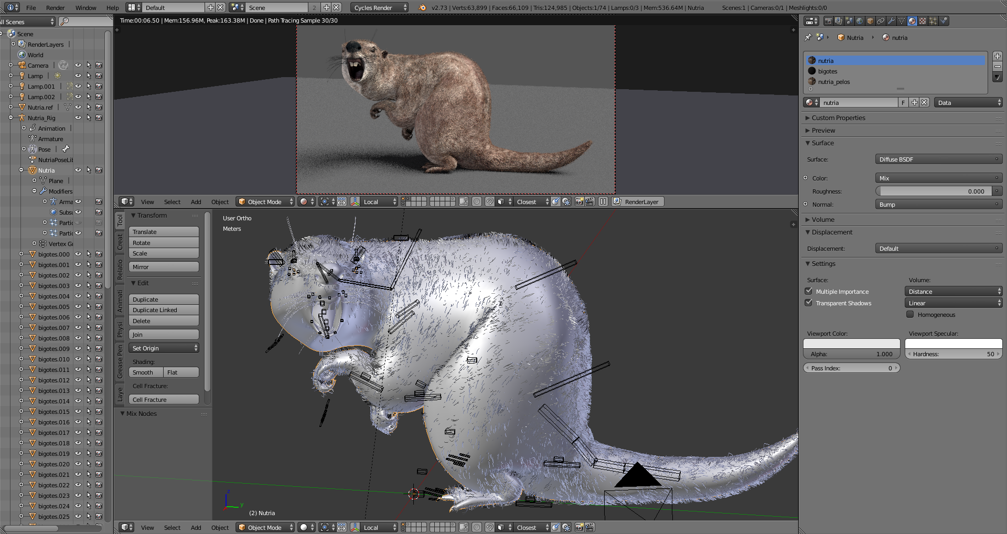This screenshot has height=534, width=1007.
Task: Toggle the Multiple Importance checkbox
Action: coord(809,291)
